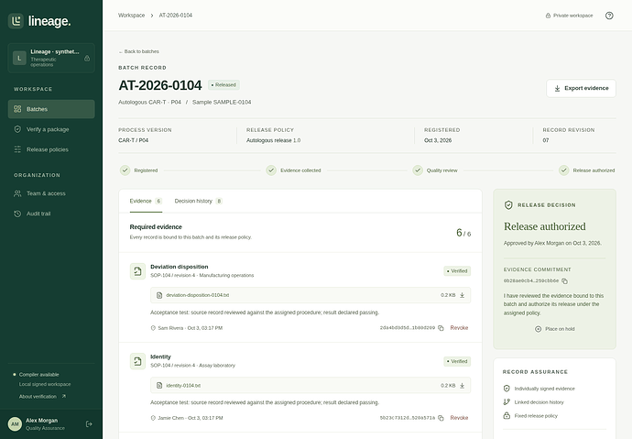This screenshot has width=632, height=439.
Task: Go Back to batches
Action: coord(138,51)
